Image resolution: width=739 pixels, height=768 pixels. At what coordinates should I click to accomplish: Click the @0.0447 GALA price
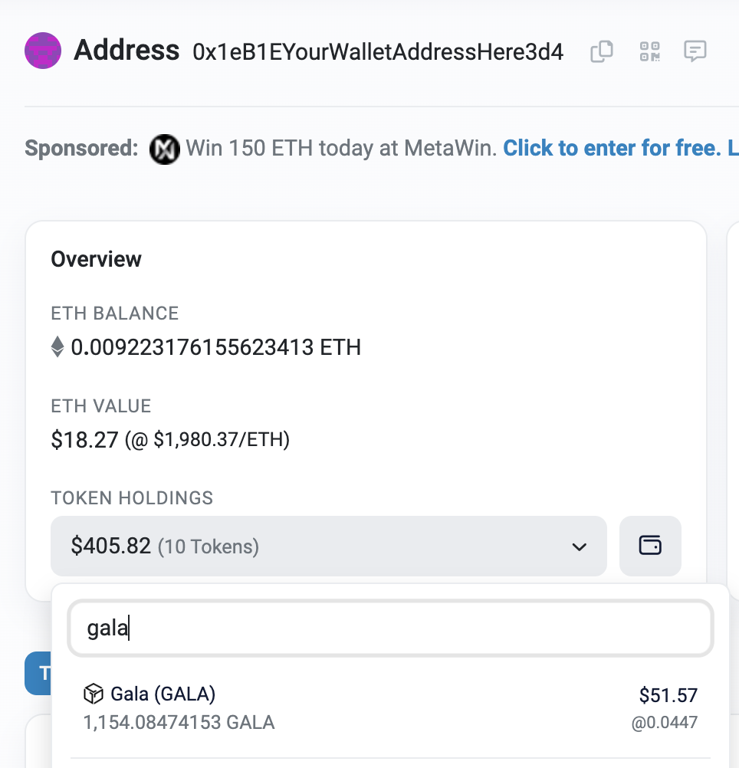pyautogui.click(x=664, y=723)
